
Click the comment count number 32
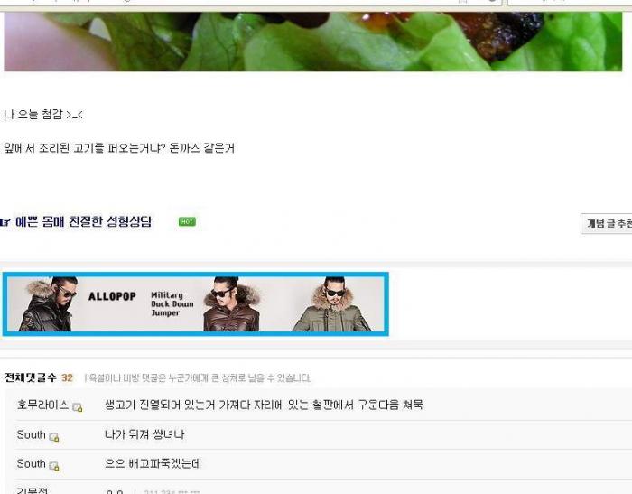tap(67, 377)
